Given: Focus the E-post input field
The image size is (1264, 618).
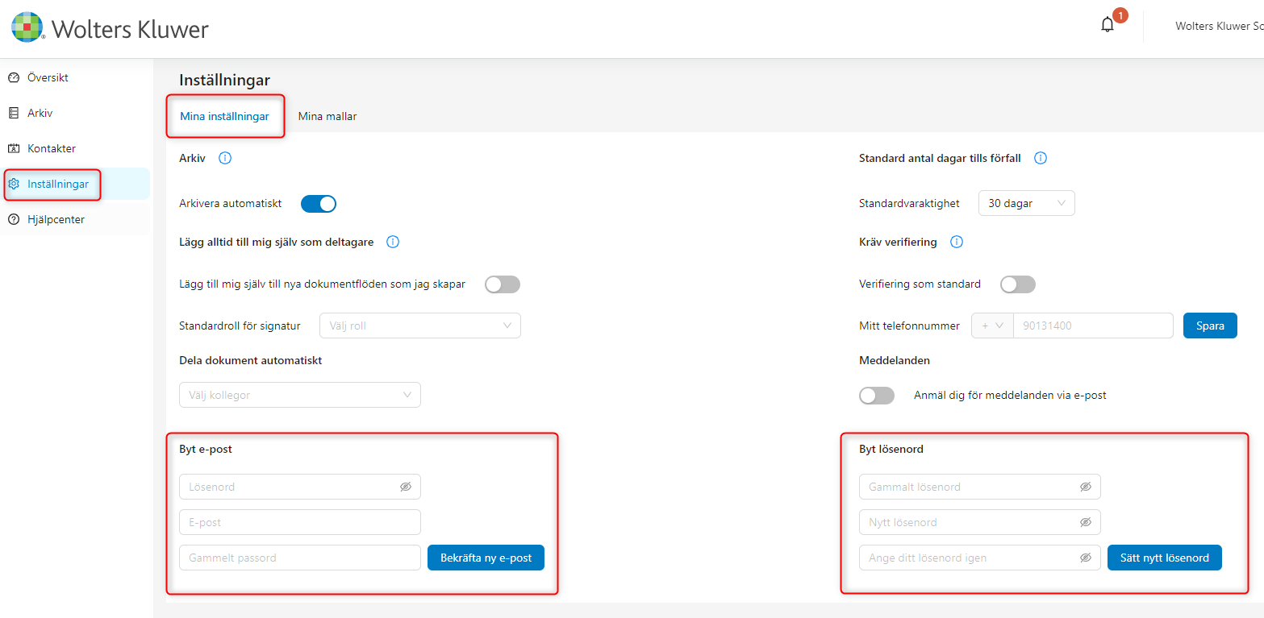Looking at the screenshot, I should tap(300, 522).
